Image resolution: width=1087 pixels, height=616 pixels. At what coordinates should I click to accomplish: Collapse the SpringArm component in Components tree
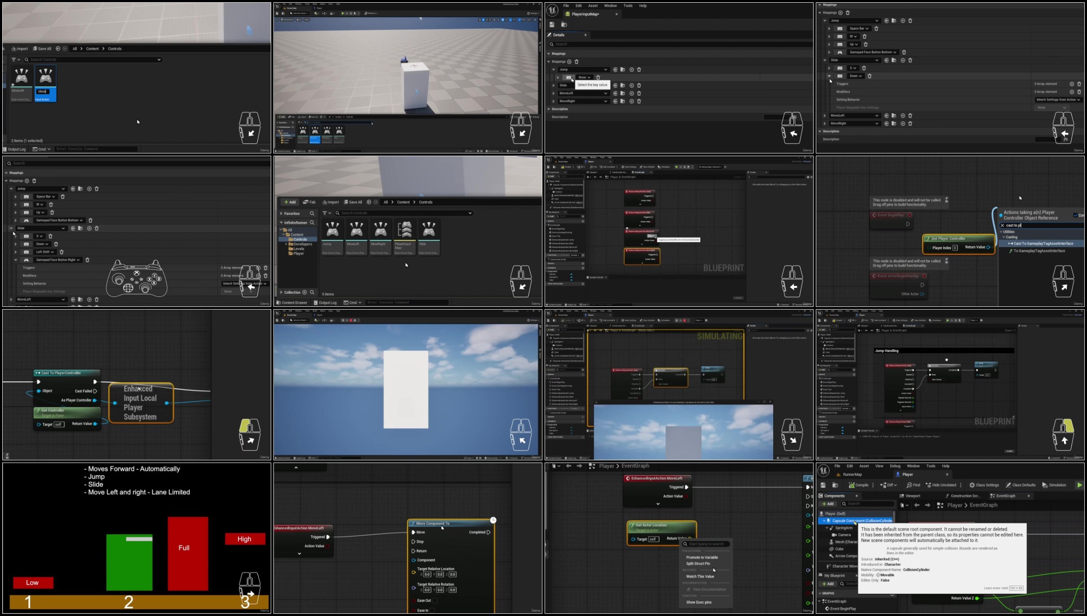click(827, 528)
